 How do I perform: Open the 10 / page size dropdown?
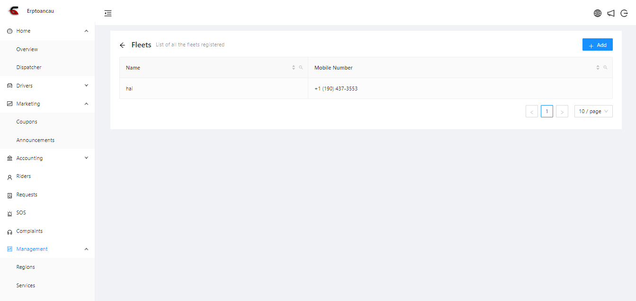(593, 111)
